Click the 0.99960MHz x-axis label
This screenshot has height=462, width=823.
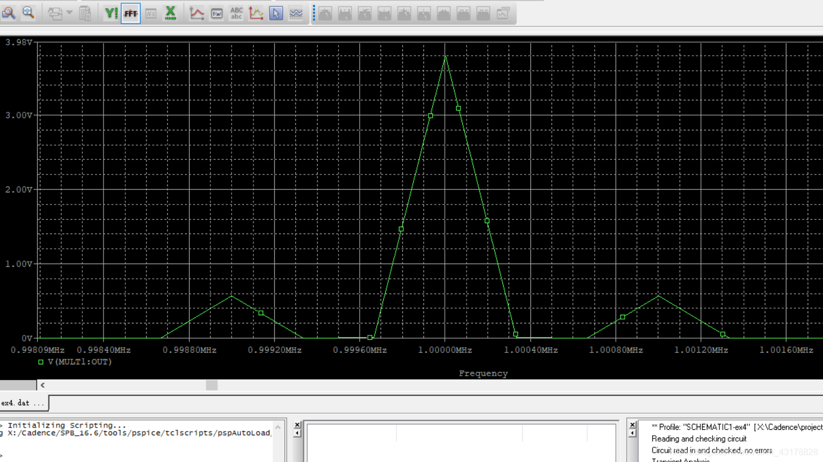click(360, 350)
